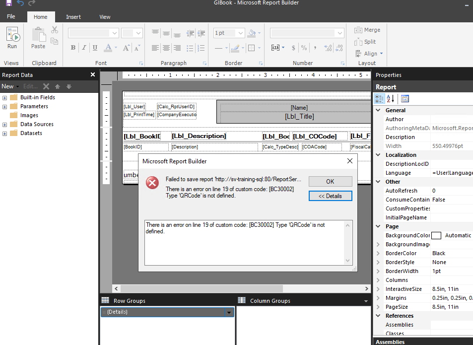Click the Merge cells icon

click(x=367, y=30)
